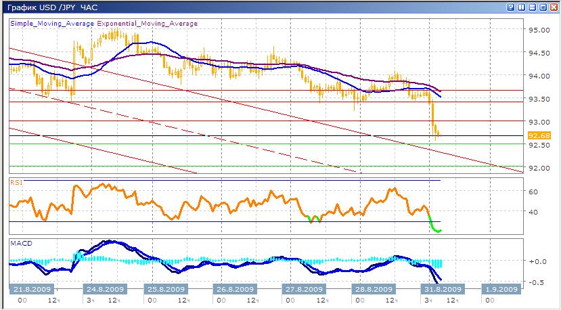Close the USD/JPY chart window
Image resolution: width=561 pixels, height=310 pixels.
(554, 7)
